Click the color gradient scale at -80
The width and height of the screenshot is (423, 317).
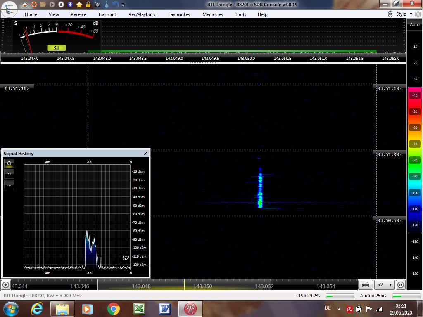click(415, 160)
